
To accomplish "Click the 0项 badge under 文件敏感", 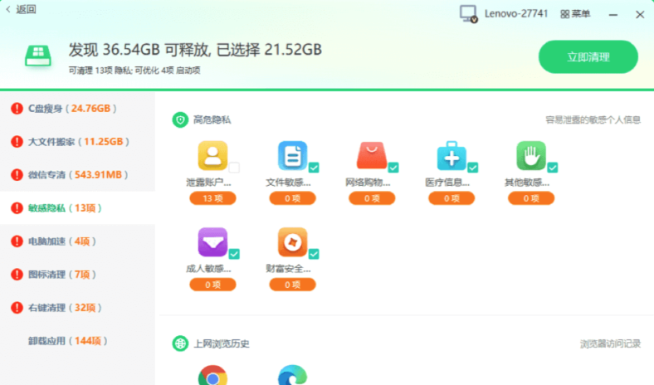I will pyautogui.click(x=292, y=198).
